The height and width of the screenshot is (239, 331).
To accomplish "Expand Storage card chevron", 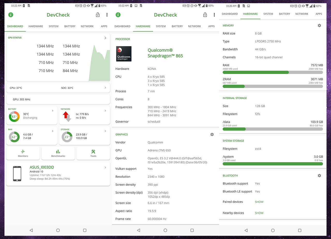I will coord(105,131).
